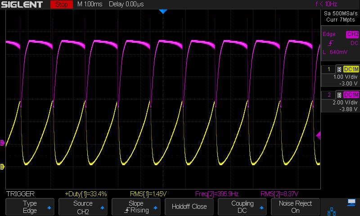
Task: Open the Type Edge softkey menu
Action: coord(30,207)
